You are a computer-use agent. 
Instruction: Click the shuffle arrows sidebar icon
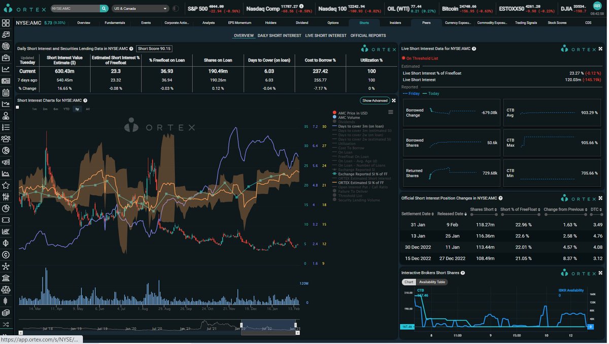pos(6,324)
